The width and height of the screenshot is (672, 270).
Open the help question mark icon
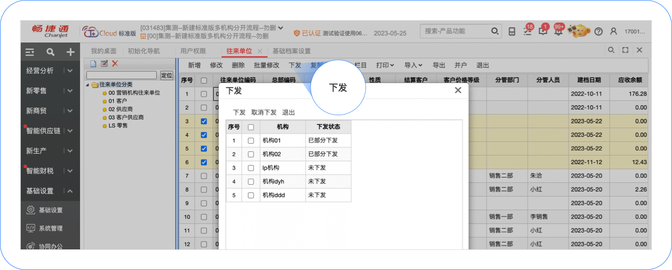599,32
